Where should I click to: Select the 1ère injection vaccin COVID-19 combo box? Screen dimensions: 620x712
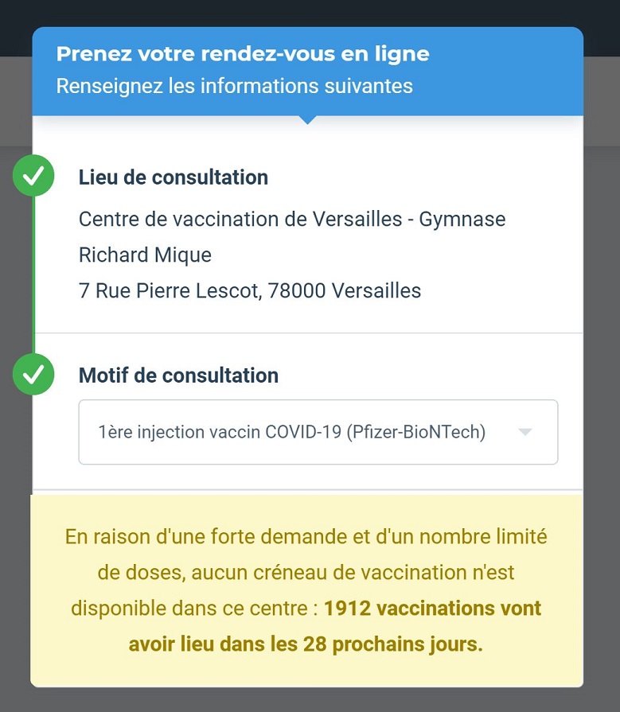pos(318,432)
